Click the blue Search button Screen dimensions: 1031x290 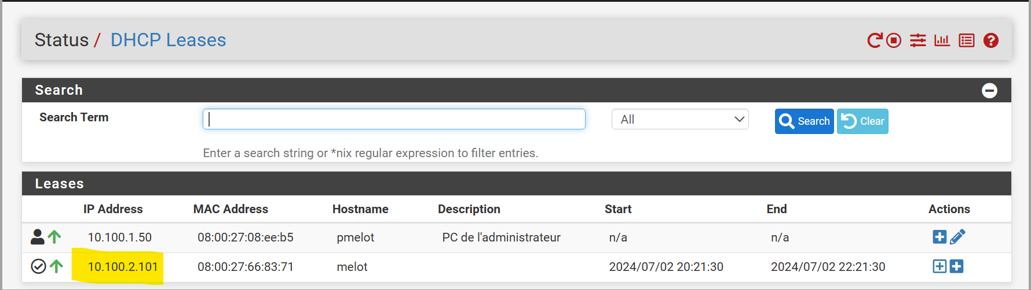804,121
